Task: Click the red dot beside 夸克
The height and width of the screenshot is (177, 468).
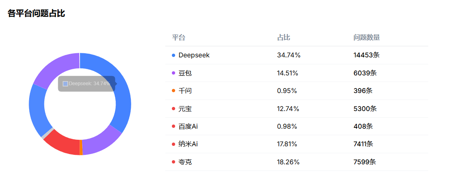Action: point(174,162)
